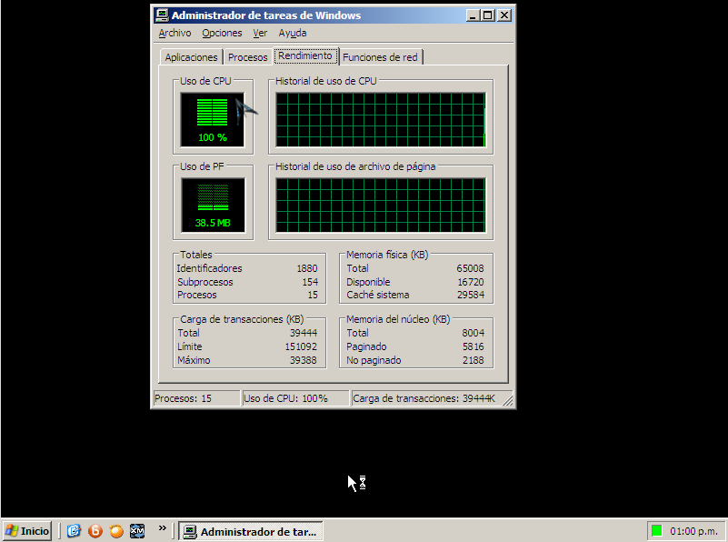The image size is (728, 542).
Task: Open the Archivo menu
Action: (175, 33)
